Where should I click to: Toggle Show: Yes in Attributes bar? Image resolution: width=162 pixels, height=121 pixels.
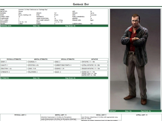pyautogui.click(x=36, y=78)
